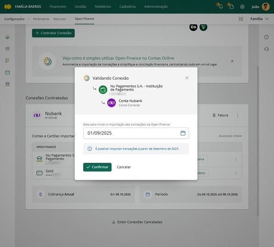Viewport: 274px width, 247px height.
Task: Click the import start date field
Action: [x=136, y=133]
